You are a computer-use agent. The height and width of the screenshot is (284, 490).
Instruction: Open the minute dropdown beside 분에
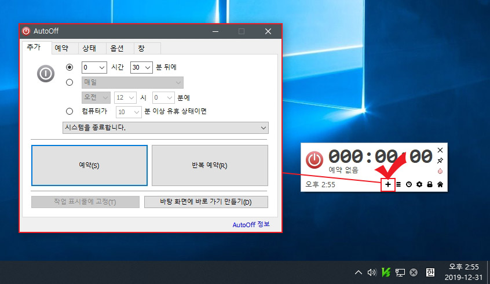pyautogui.click(x=163, y=97)
